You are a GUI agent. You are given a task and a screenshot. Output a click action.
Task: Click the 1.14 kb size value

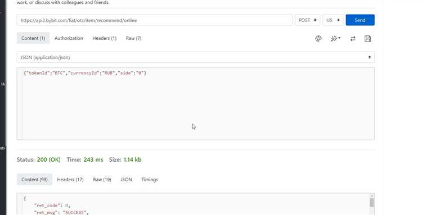tap(132, 160)
